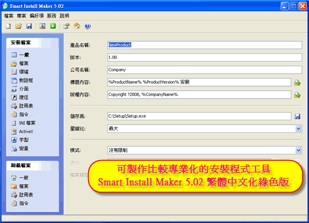
Task: Click the green Run arrow toolbar icon
Action: point(53,26)
